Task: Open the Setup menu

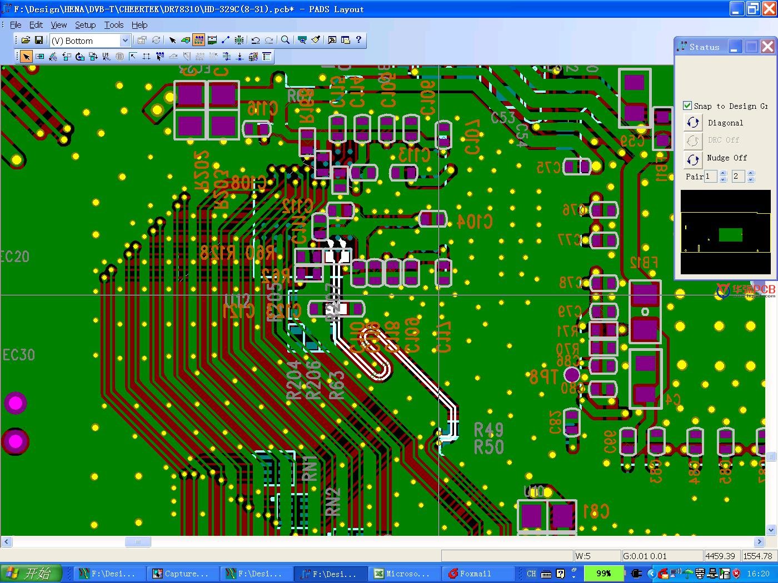Action: coord(85,25)
